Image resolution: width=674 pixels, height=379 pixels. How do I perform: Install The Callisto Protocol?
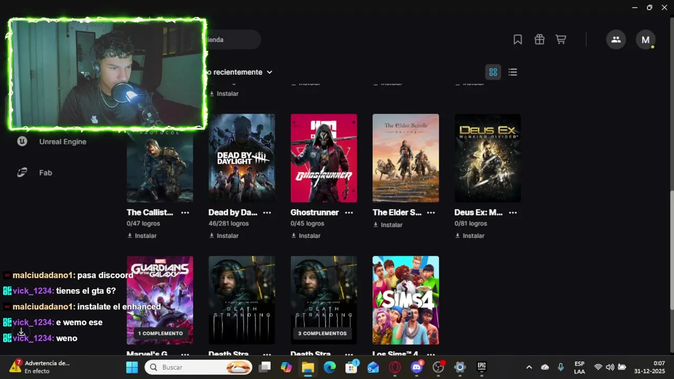coord(142,236)
